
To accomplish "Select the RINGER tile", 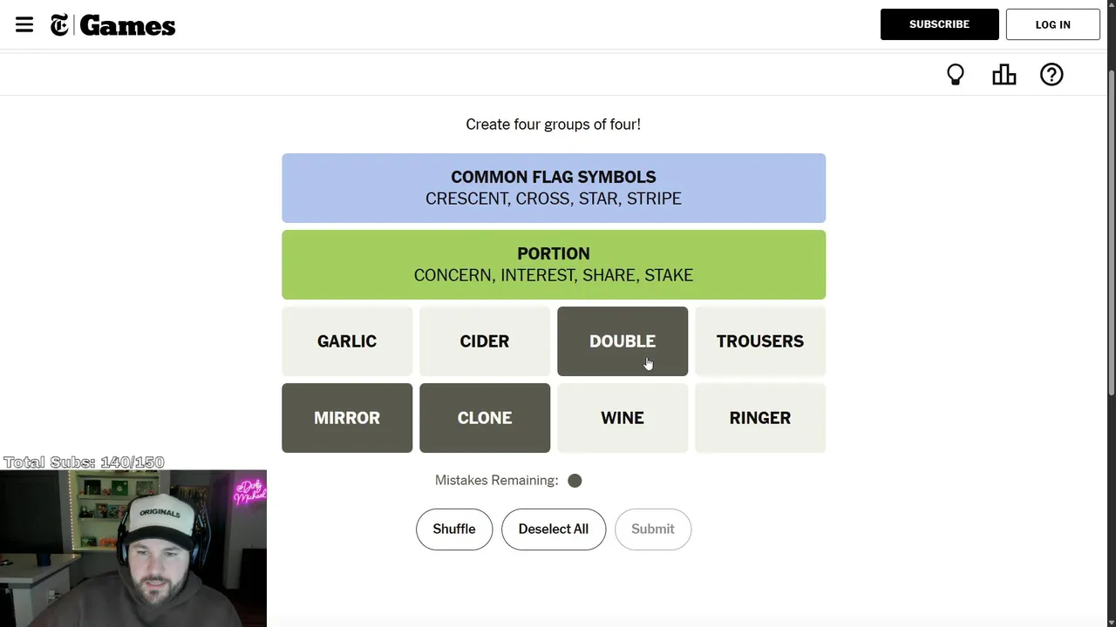I will pyautogui.click(x=760, y=418).
